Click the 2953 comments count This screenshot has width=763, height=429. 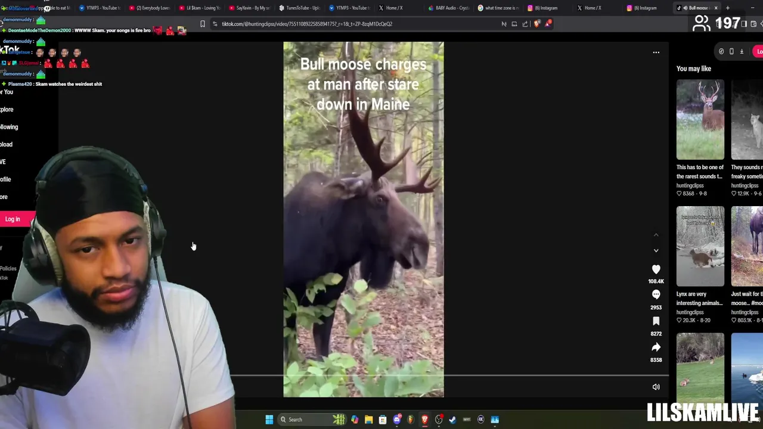click(656, 307)
